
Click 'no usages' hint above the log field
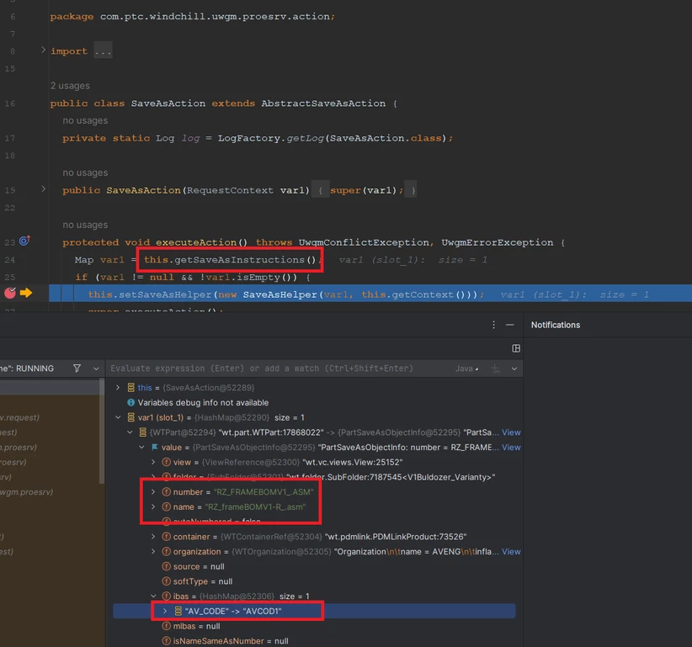click(x=85, y=120)
